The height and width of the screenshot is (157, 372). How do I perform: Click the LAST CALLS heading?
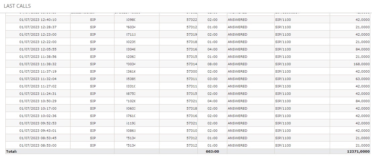pyautogui.click(x=17, y=6)
